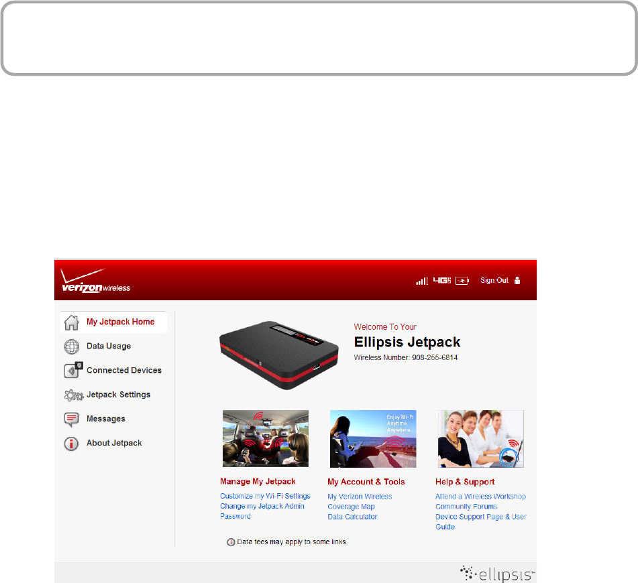
Task: Open Device Support Page & User Guide
Action: (x=481, y=521)
